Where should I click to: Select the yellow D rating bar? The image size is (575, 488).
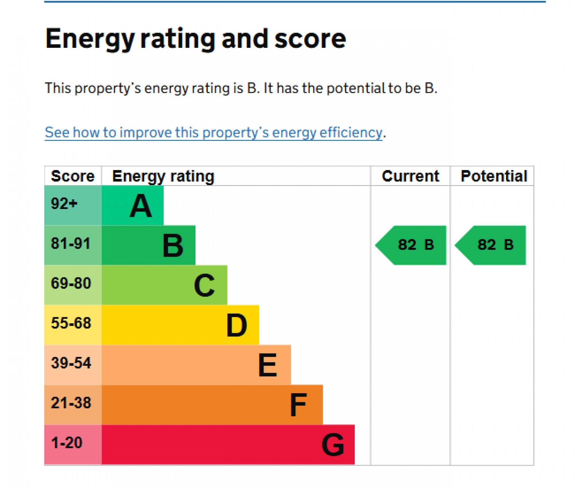click(x=180, y=325)
